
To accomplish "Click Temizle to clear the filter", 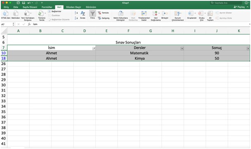I will (x=103, y=13).
